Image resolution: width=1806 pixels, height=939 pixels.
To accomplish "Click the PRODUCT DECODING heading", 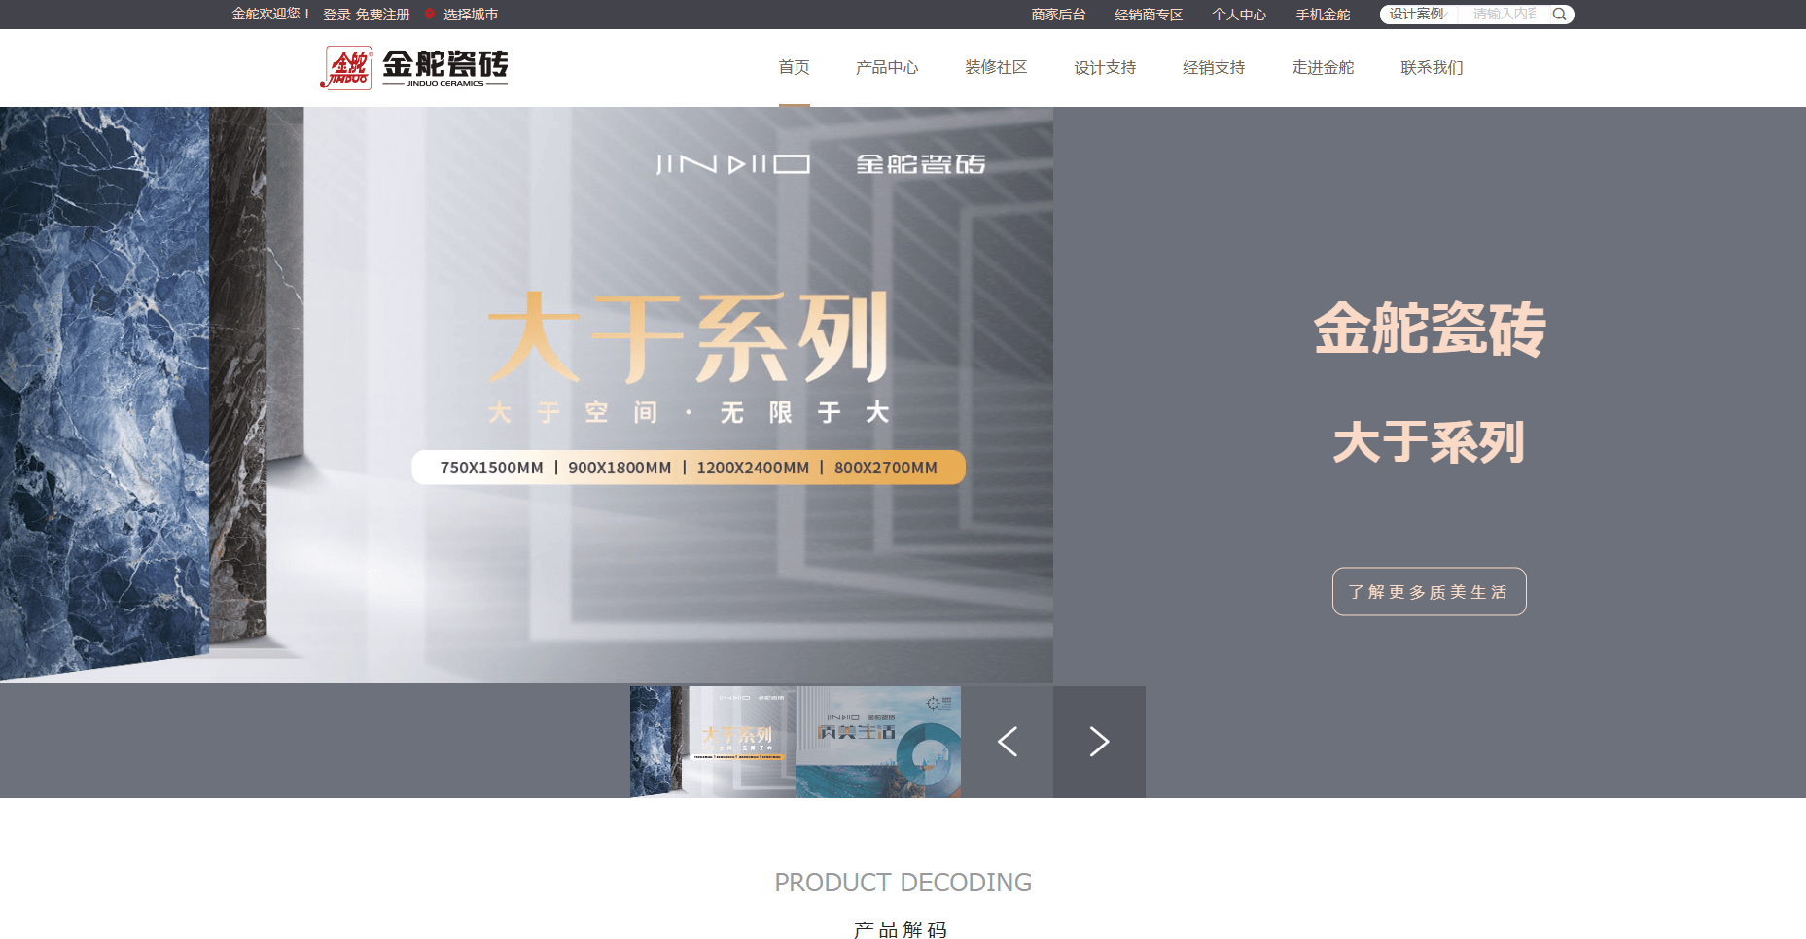I will (x=903, y=883).
